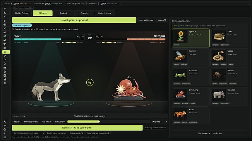Choose the Shell turtle opponent card
252x141 pixels.
[229, 38]
